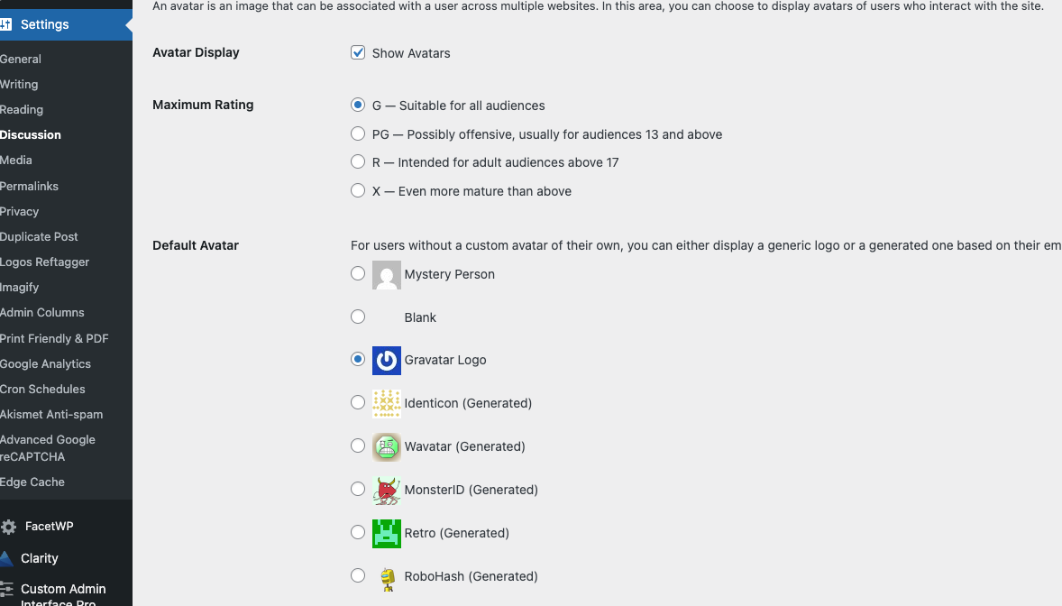Screen dimensions: 1062x606
Task: Go to Akismet Anti-spam settings
Action: pyautogui.click(x=51, y=414)
